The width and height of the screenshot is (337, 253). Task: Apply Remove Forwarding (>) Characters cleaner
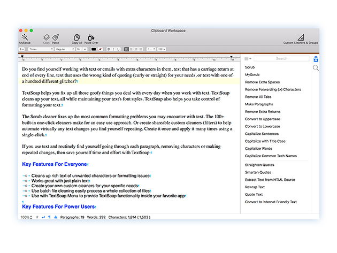point(273,89)
